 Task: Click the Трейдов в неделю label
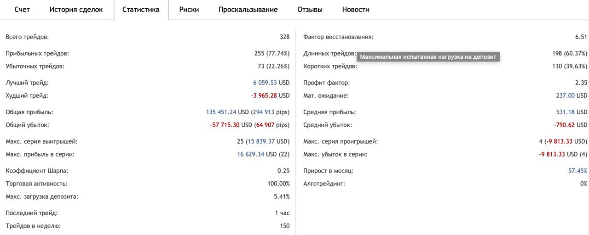33,226
